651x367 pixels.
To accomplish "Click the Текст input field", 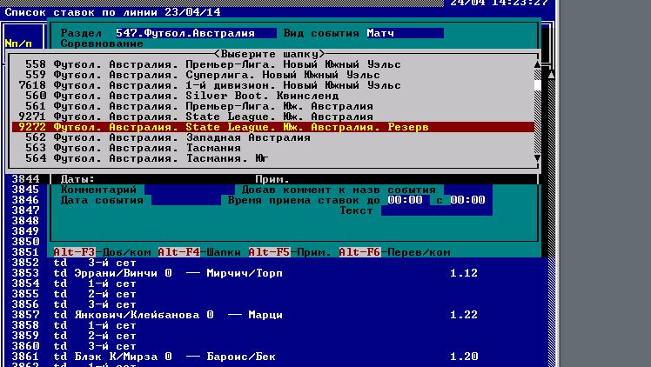I will (x=436, y=210).
